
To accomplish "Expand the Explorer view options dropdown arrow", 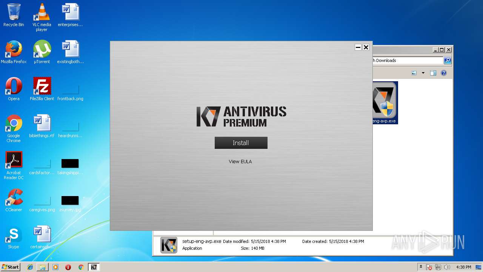I will 423,73.
